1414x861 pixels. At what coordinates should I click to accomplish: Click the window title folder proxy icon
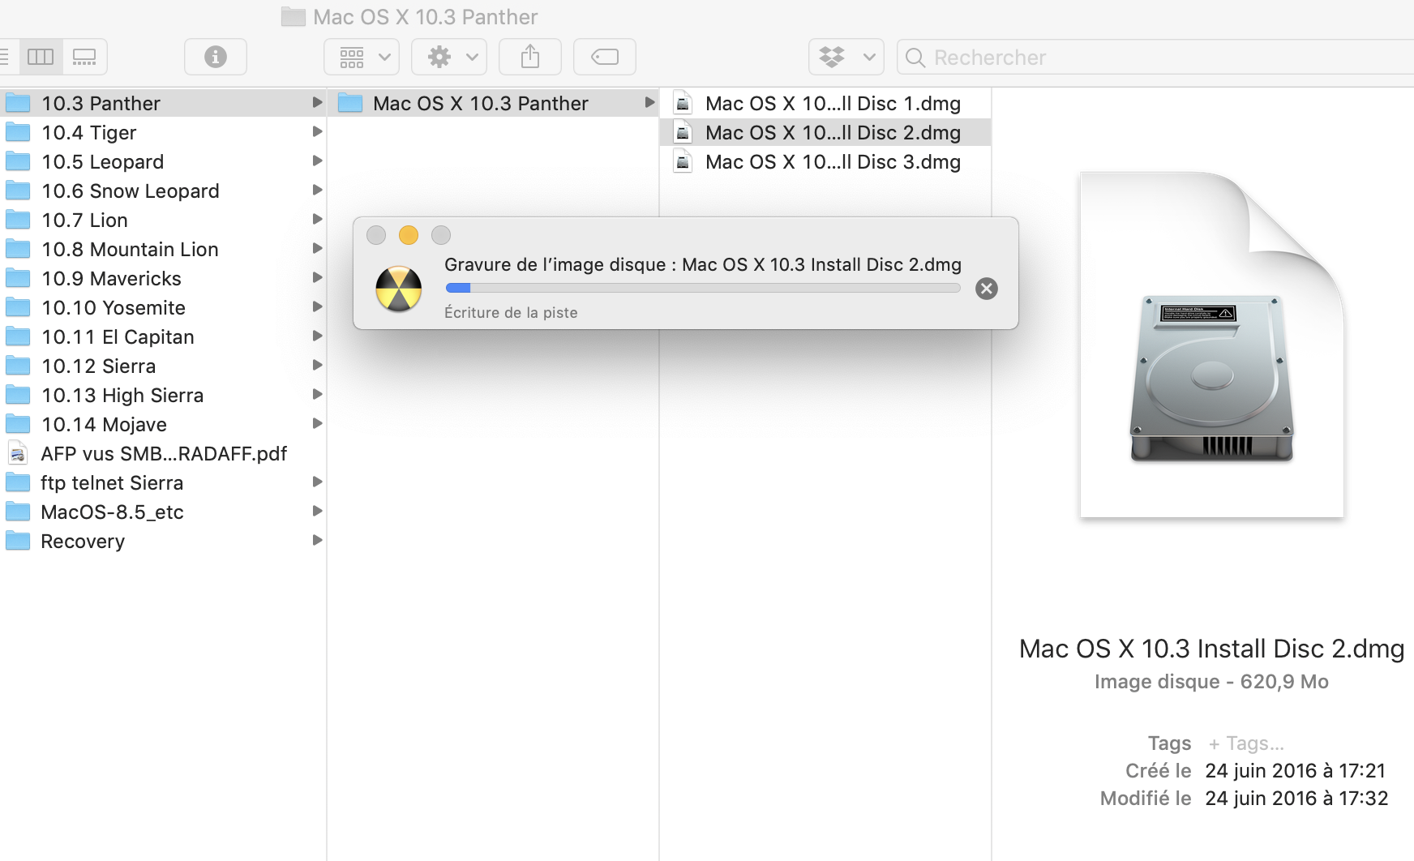point(294,16)
